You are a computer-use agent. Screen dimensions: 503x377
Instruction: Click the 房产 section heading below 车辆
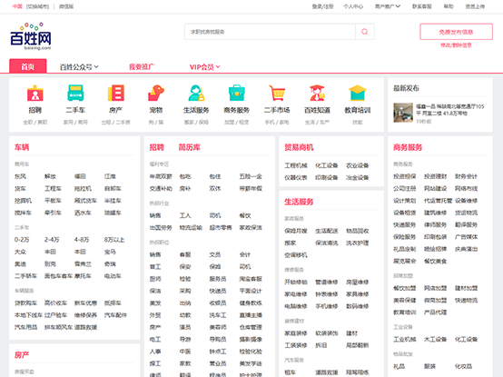pos(22,355)
